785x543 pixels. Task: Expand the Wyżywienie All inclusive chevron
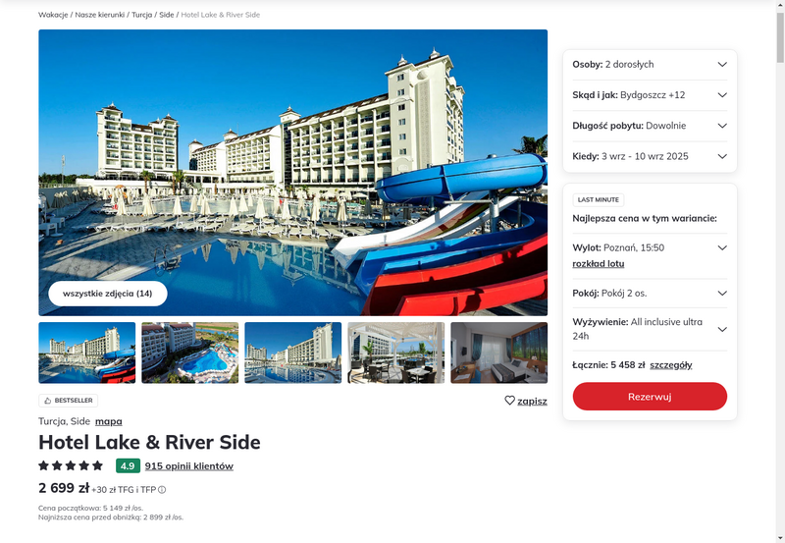click(x=722, y=329)
